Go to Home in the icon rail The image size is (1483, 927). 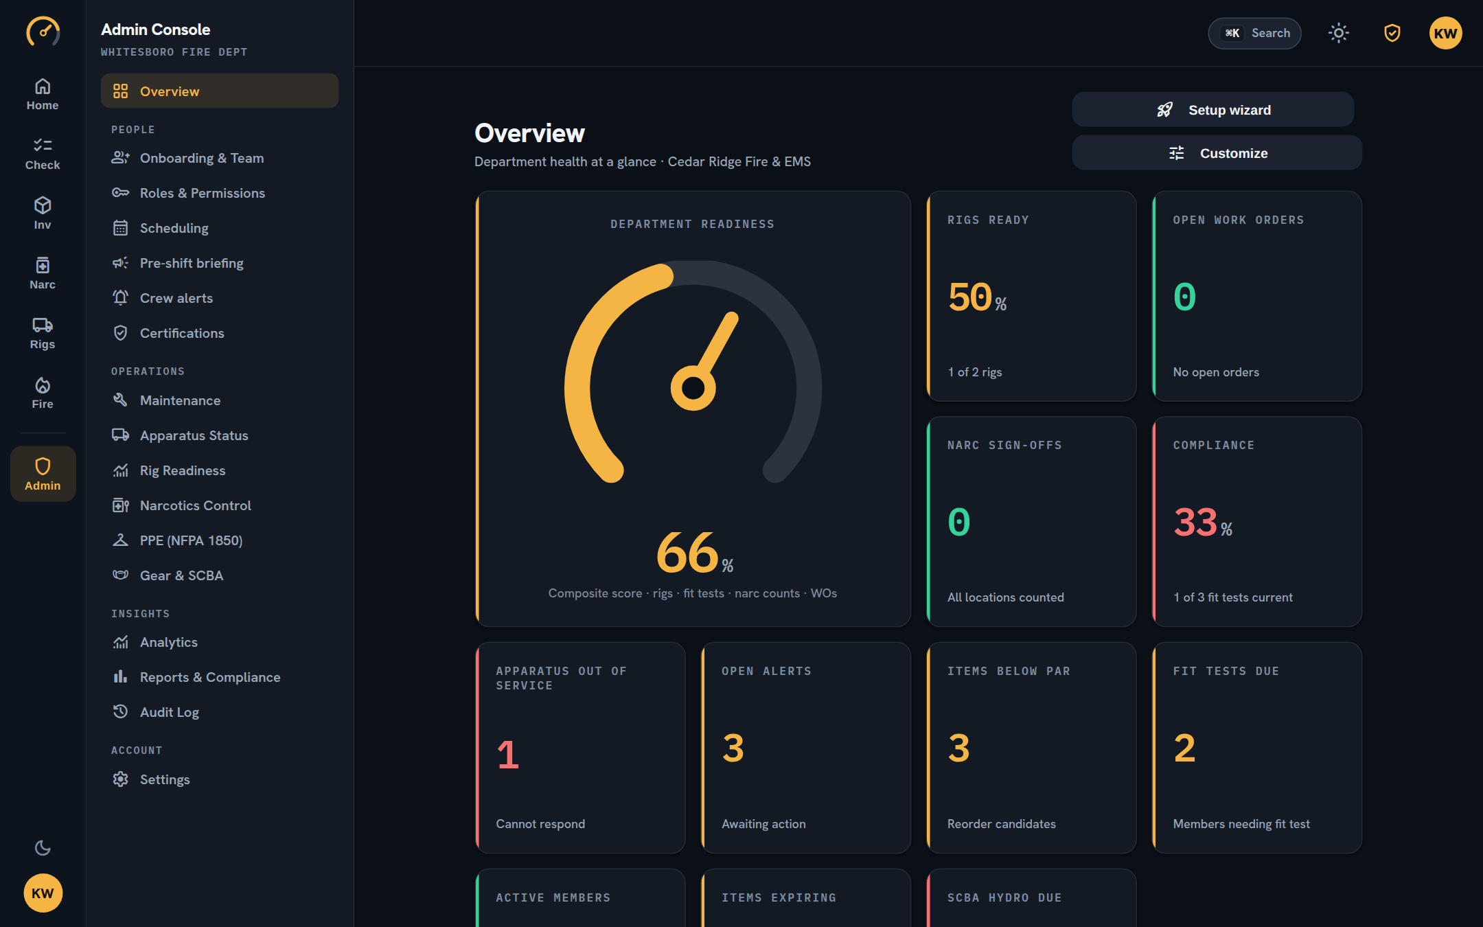pyautogui.click(x=43, y=94)
